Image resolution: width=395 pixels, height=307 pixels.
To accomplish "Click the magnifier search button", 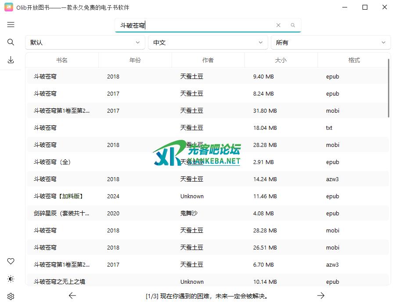I will click(293, 25).
